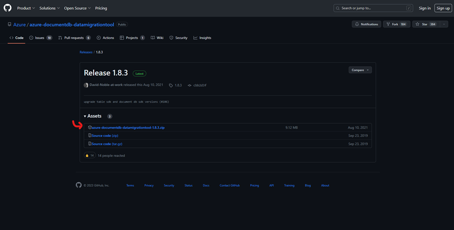The image size is (454, 230).
Task: Download Source code (tar.gz)
Action: click(107, 144)
